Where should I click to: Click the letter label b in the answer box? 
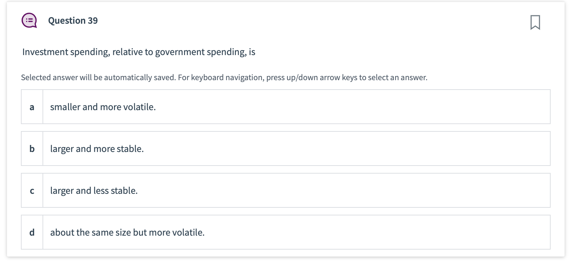(x=32, y=148)
